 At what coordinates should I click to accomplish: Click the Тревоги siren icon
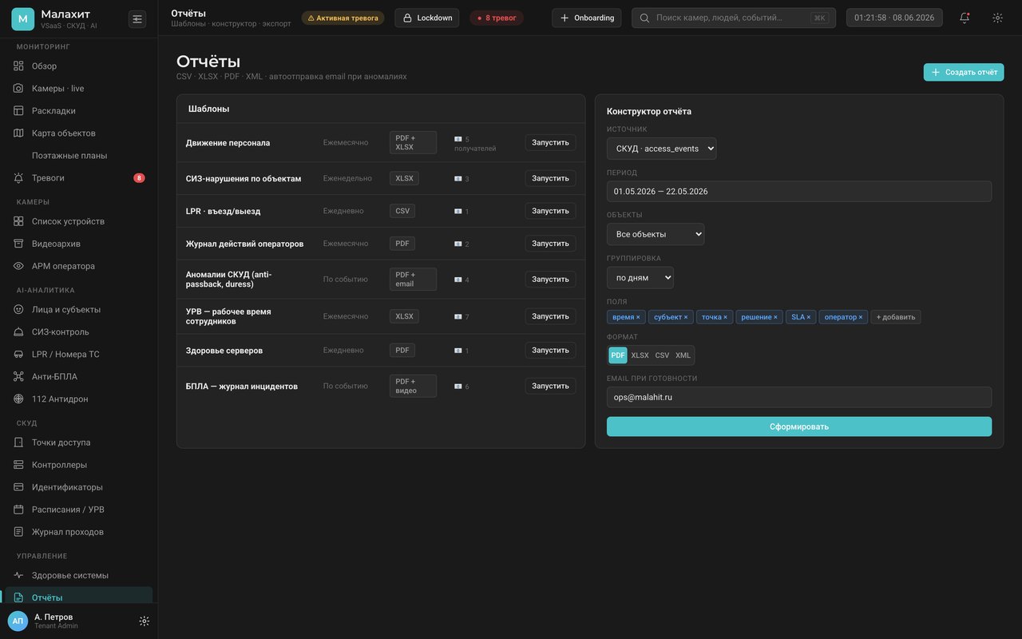tap(18, 178)
